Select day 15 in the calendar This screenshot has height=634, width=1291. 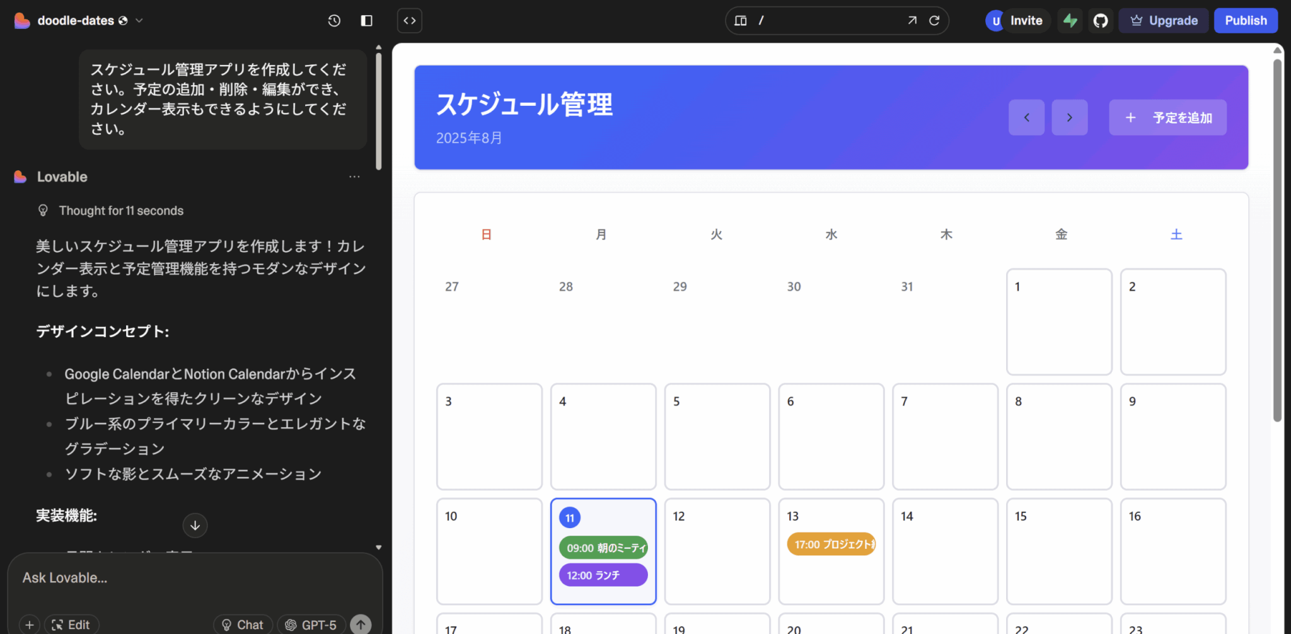(x=1059, y=551)
